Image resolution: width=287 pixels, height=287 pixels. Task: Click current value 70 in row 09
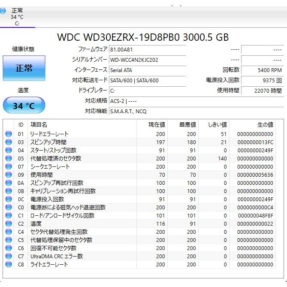click(x=162, y=175)
